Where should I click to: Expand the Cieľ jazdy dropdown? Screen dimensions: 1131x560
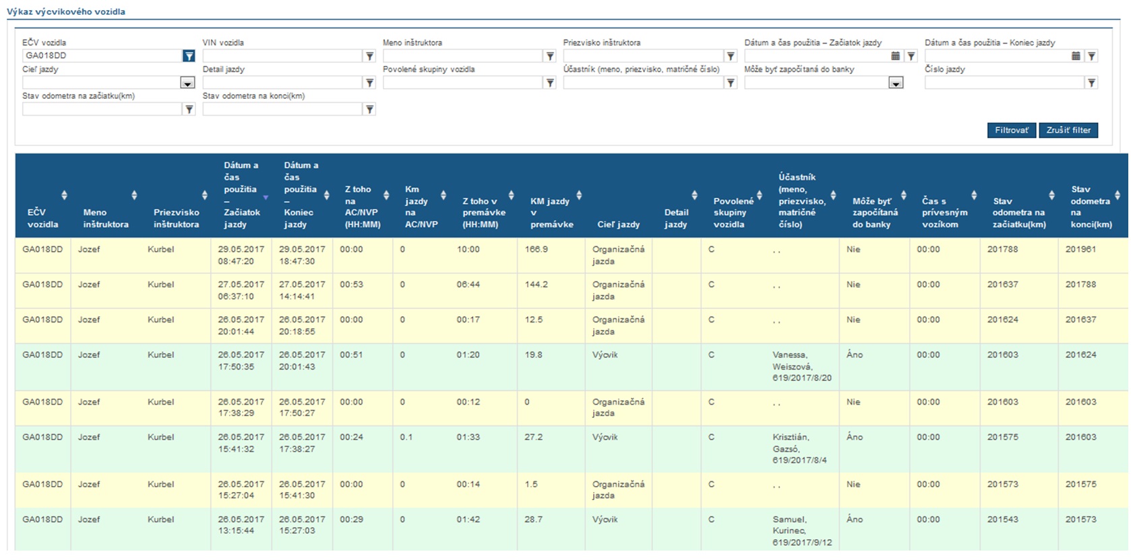[x=187, y=83]
